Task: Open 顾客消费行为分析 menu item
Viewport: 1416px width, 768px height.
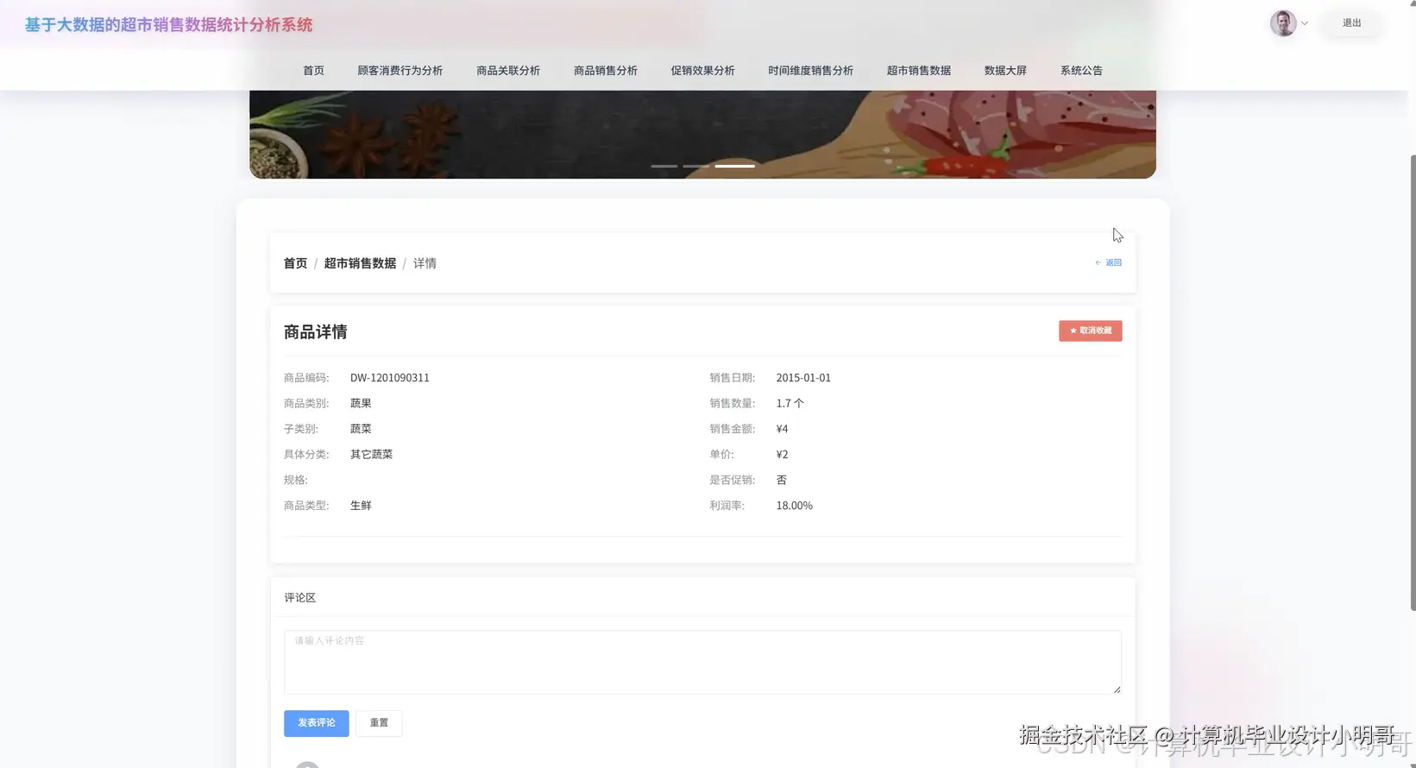Action: [400, 71]
